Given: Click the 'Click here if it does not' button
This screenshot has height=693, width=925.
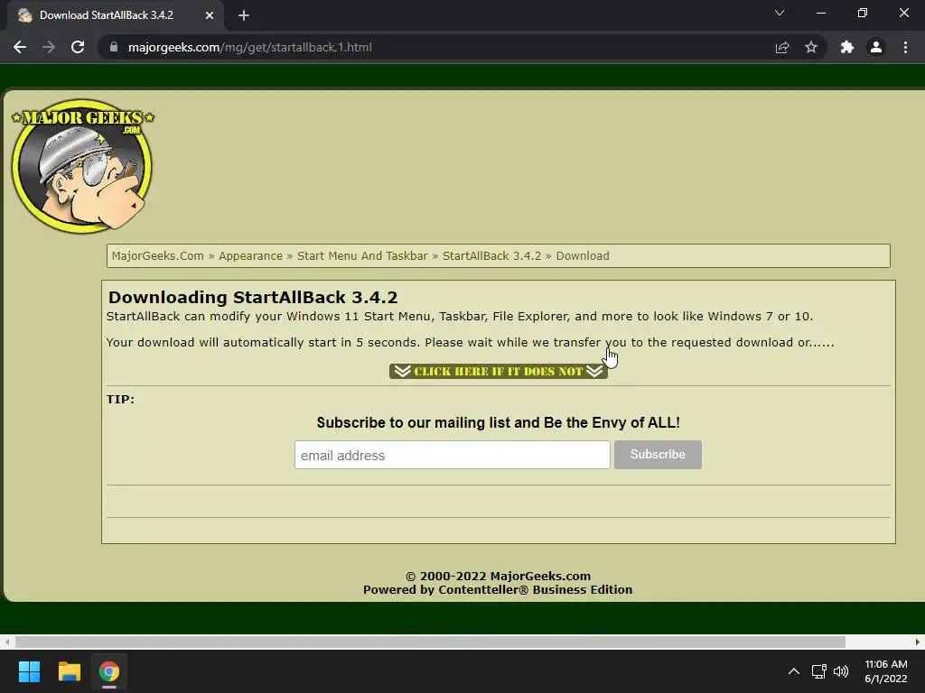Looking at the screenshot, I should (x=499, y=371).
